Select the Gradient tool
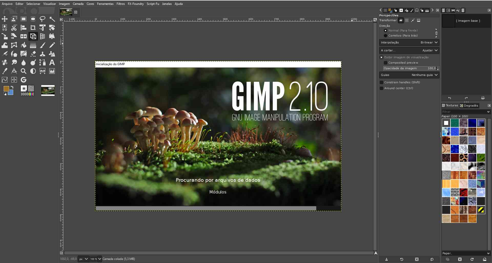The image size is (492, 263). pos(33,45)
